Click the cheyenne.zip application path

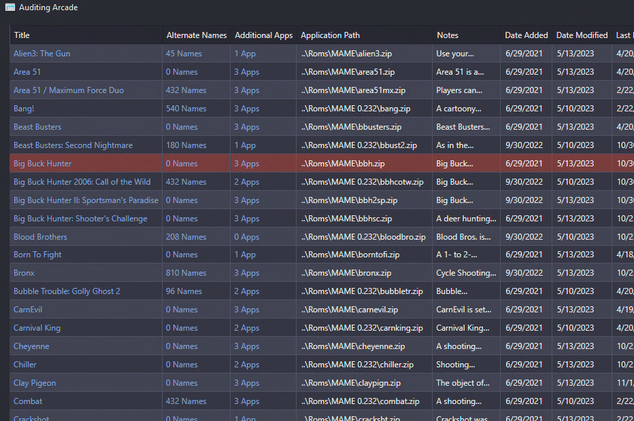[x=353, y=346]
